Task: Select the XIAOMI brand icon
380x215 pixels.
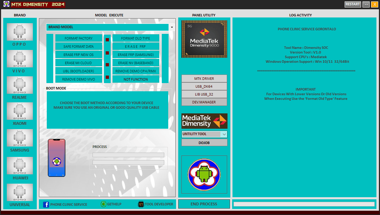Action: coord(20,111)
